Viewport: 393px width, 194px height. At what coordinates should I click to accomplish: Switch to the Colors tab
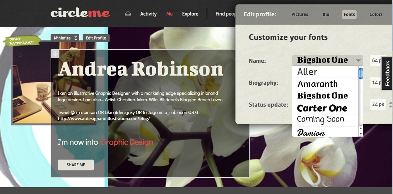coord(376,15)
